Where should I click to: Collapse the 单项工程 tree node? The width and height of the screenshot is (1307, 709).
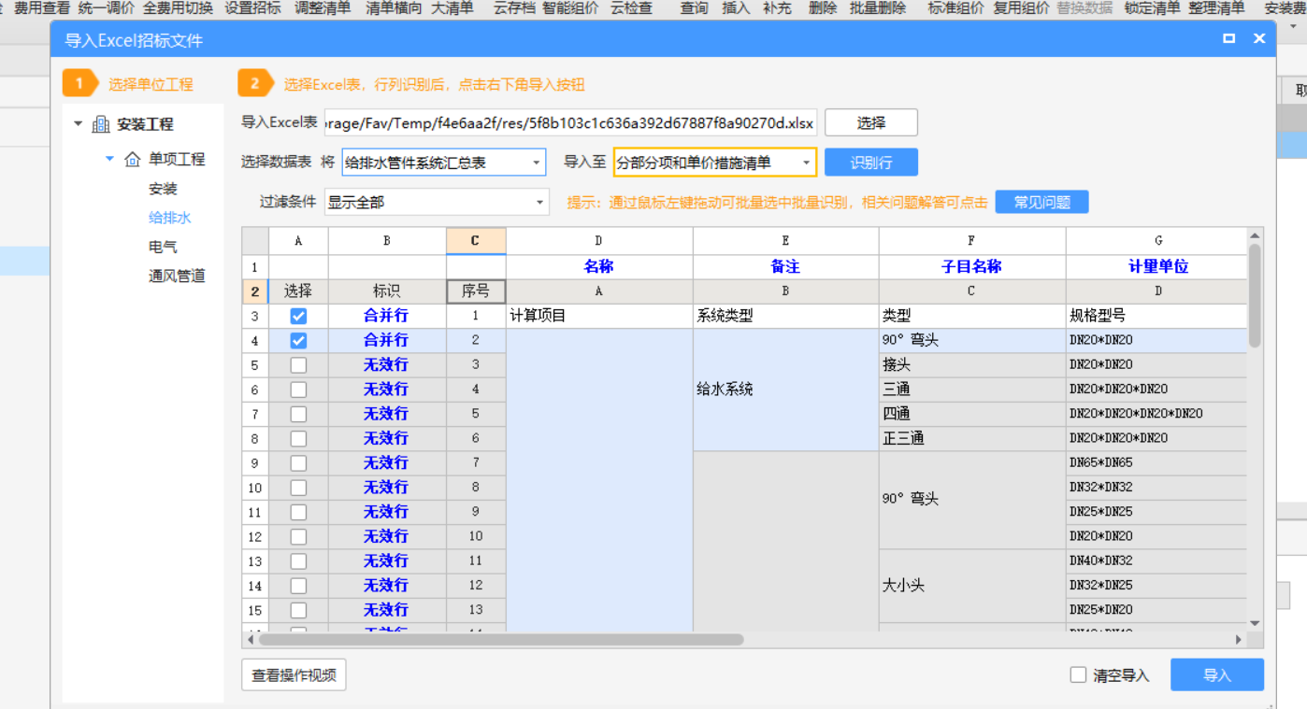(110, 159)
